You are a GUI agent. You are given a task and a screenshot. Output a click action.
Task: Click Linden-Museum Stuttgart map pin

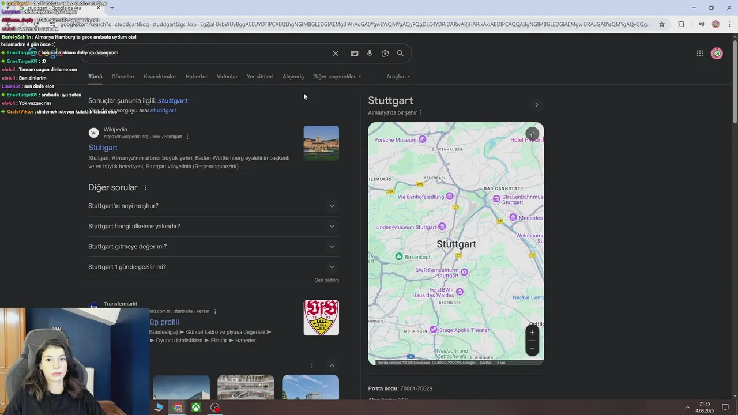click(442, 227)
